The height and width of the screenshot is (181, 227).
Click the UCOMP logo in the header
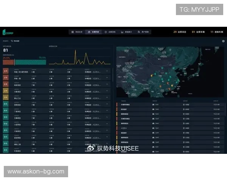tap(8, 32)
